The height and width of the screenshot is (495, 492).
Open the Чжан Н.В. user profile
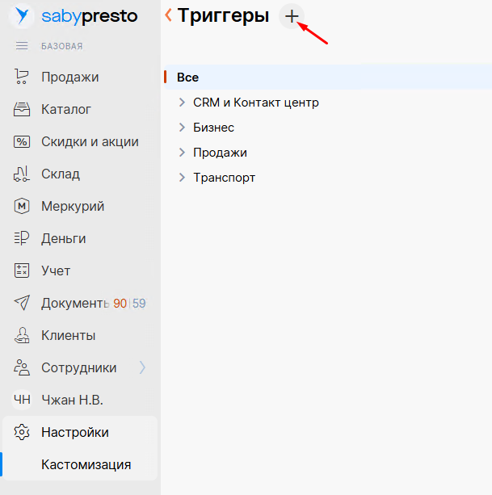72,401
